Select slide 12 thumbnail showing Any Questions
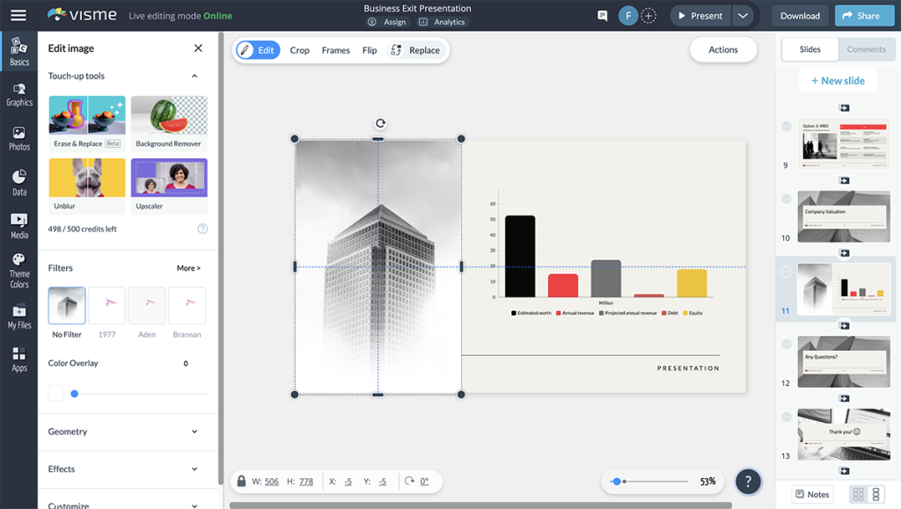 click(x=843, y=361)
